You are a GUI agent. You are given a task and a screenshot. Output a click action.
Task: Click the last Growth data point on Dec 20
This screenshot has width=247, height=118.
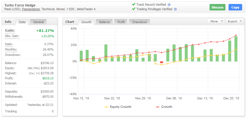pos(236,35)
